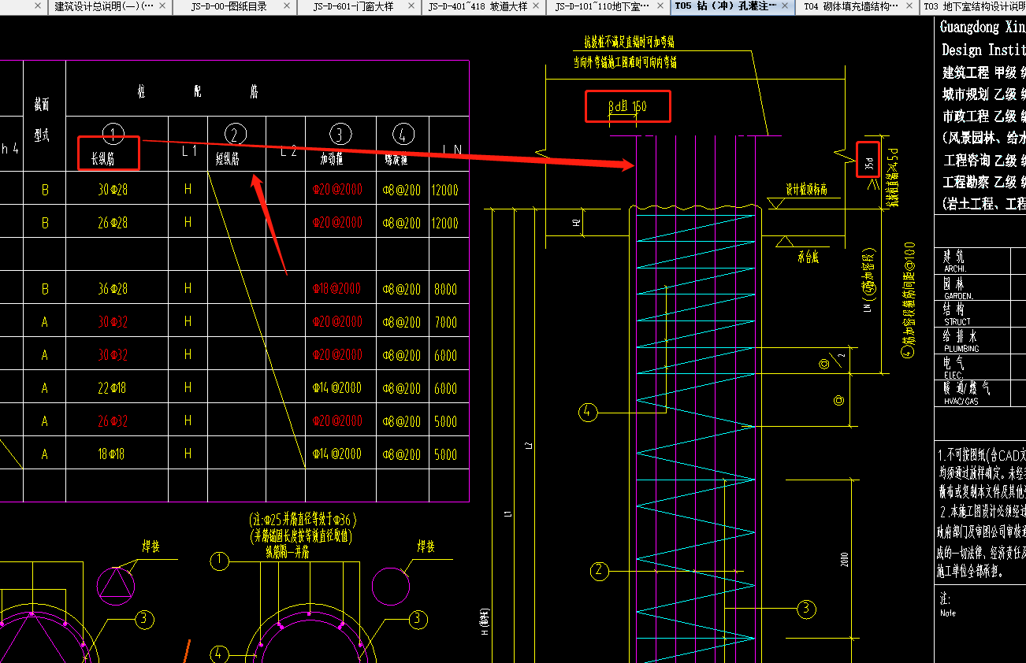
Task: Close the active T05 钻(冲)孔灌注 tab
Action: 784,6
